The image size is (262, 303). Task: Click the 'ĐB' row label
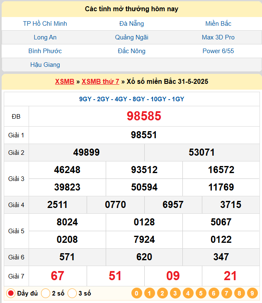pos(16,117)
